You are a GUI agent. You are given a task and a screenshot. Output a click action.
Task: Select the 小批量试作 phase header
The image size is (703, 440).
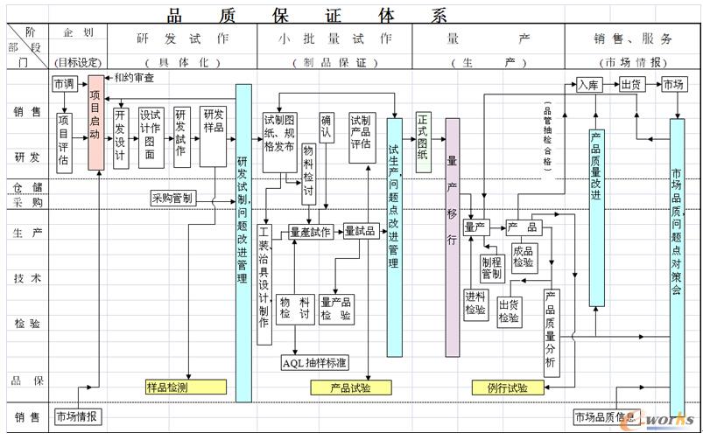pyautogui.click(x=334, y=38)
